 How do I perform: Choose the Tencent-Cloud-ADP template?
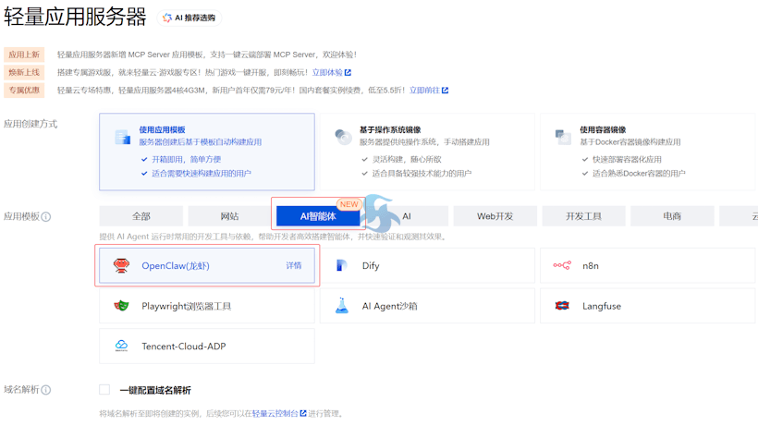point(207,347)
